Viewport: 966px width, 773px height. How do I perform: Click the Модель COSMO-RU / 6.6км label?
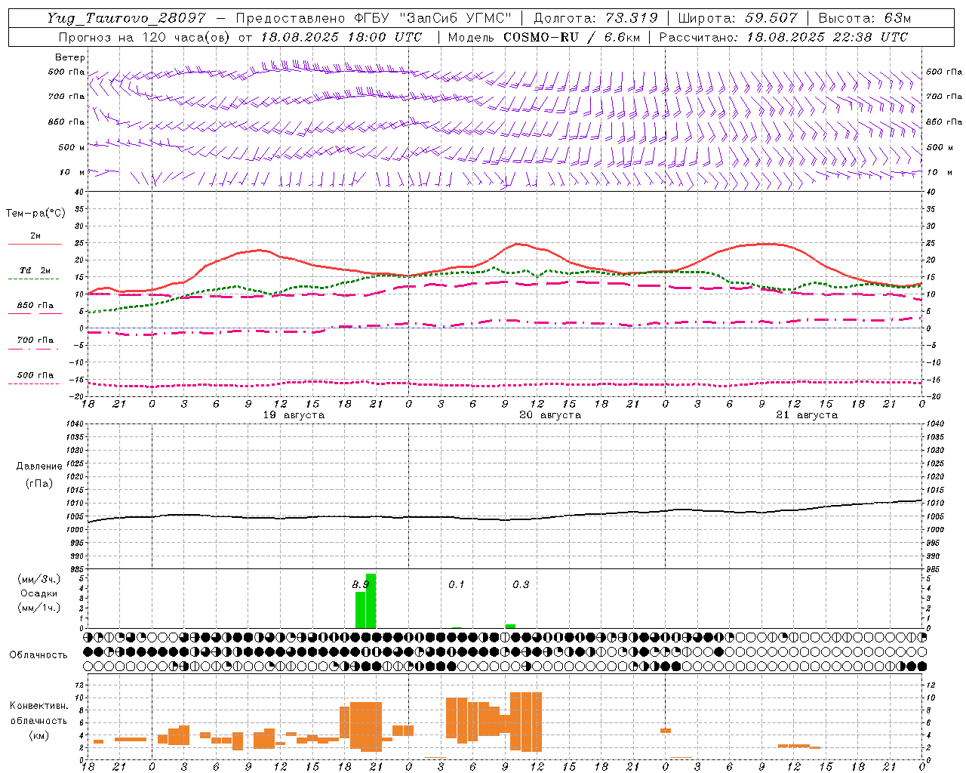pyautogui.click(x=544, y=37)
